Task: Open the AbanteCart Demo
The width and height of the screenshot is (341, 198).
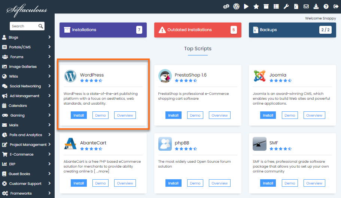Action: pos(100,183)
